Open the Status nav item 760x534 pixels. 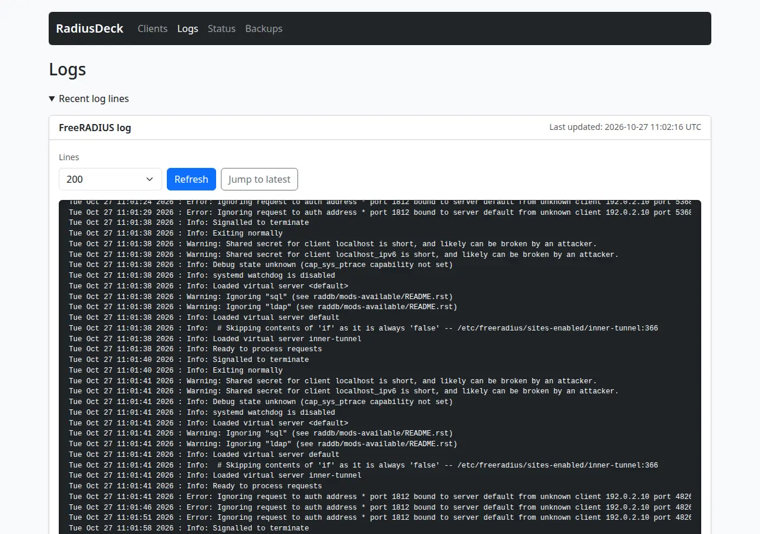(x=221, y=28)
